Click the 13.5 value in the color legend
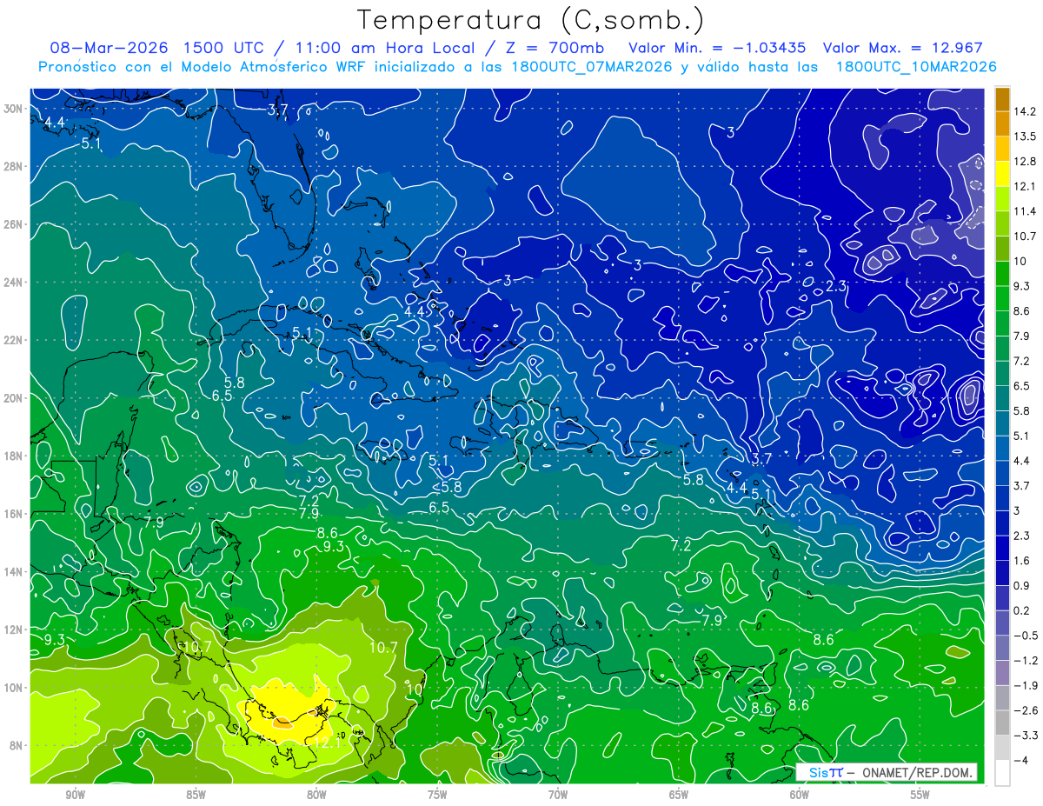This screenshot has width=1043, height=806. pyautogui.click(x=1026, y=137)
